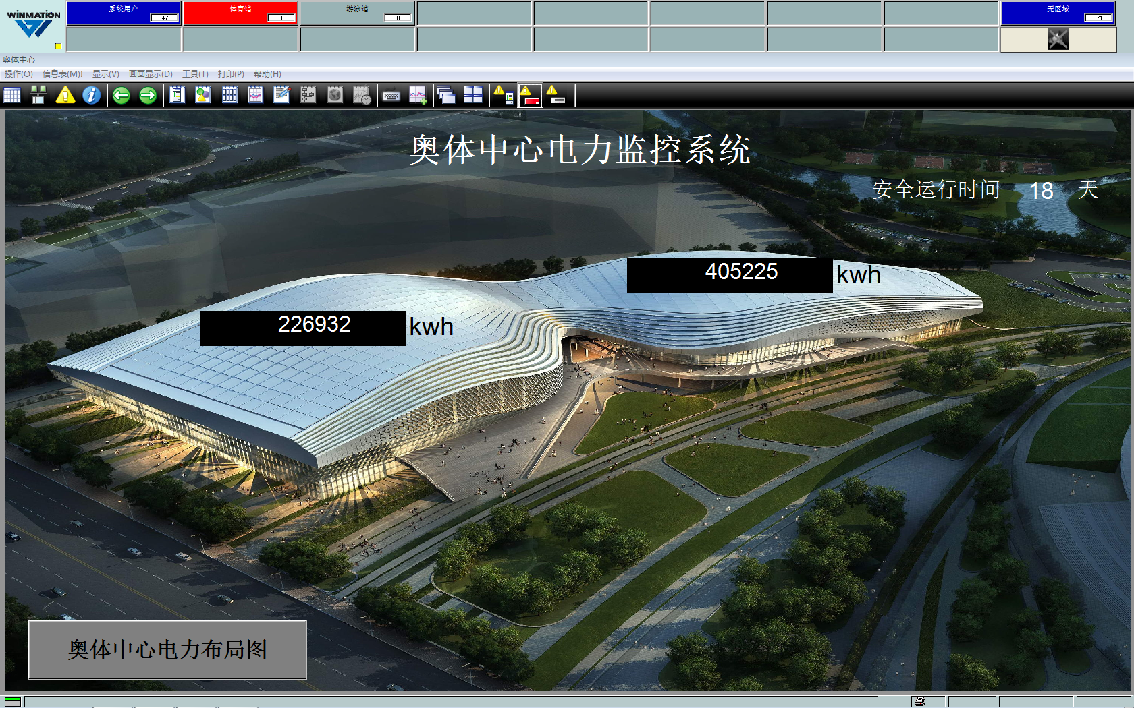This screenshot has height=708, width=1134.
Task: Open the network stations icon in toolbar
Action: 38,95
